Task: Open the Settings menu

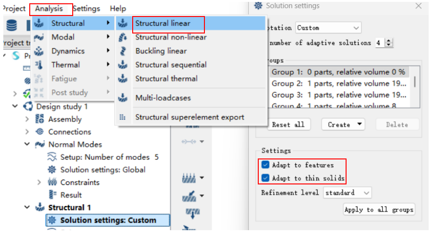Action: 86,8
